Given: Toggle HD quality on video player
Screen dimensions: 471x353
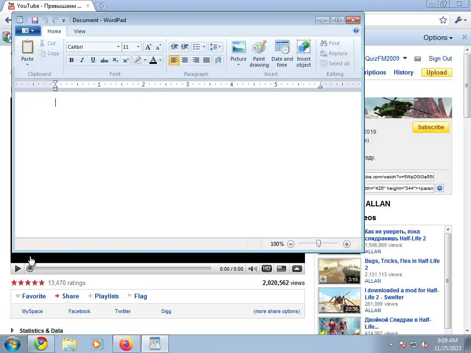Looking at the screenshot, I should coord(266,268).
